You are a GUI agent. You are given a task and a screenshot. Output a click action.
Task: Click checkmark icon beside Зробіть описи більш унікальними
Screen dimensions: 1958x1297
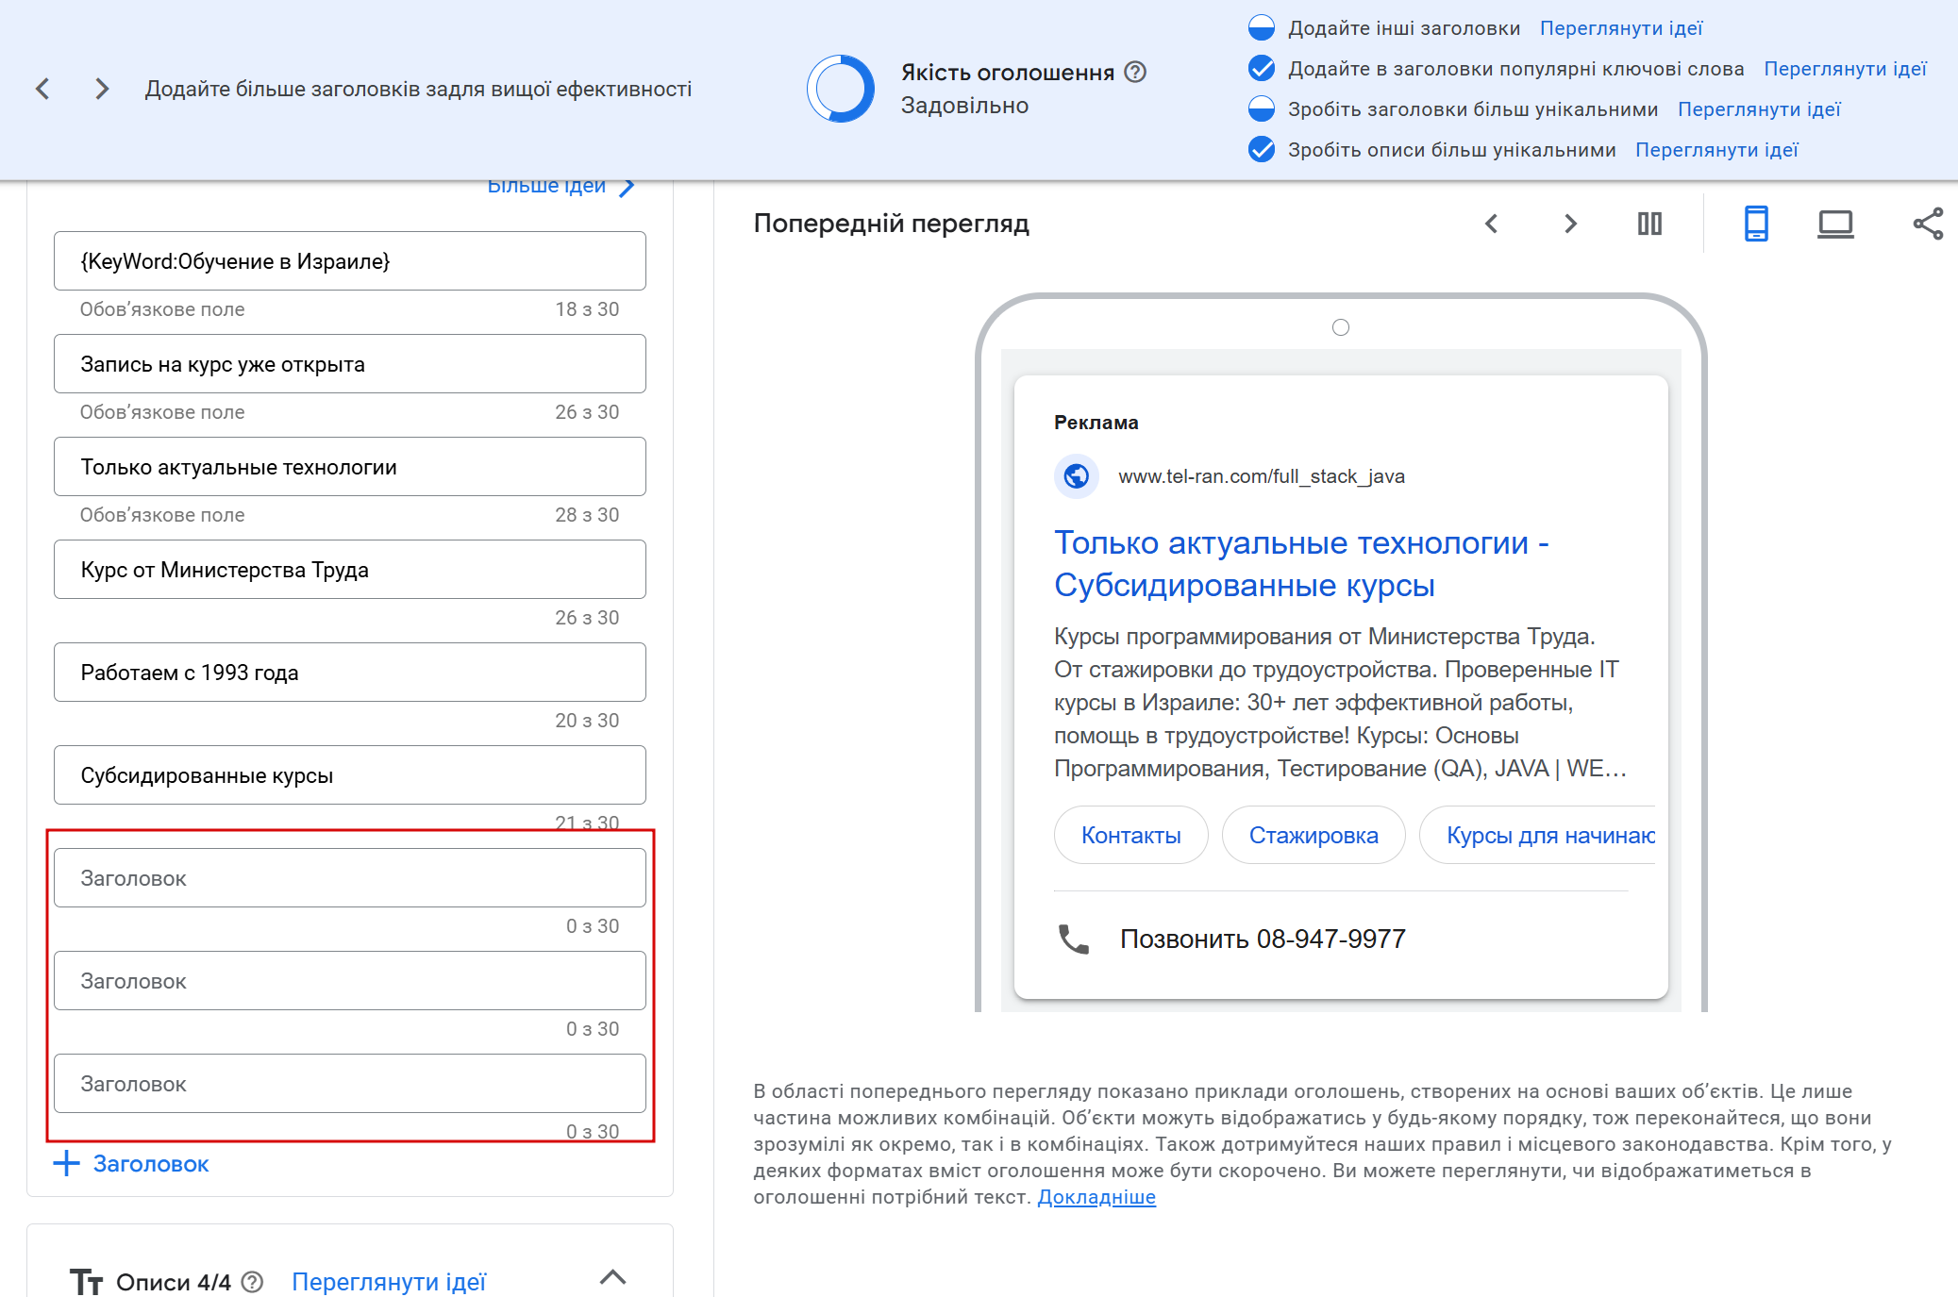coord(1262,150)
